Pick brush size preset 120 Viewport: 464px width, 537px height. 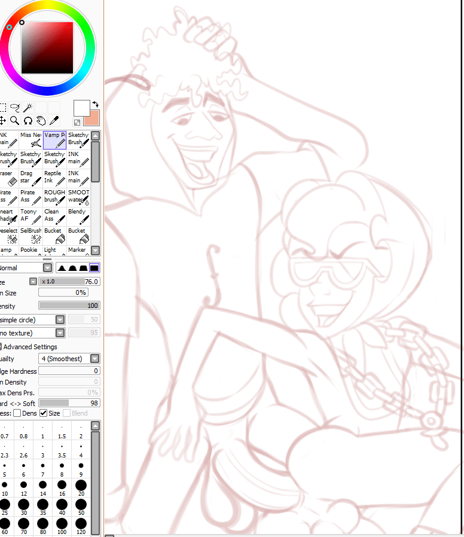point(81,527)
